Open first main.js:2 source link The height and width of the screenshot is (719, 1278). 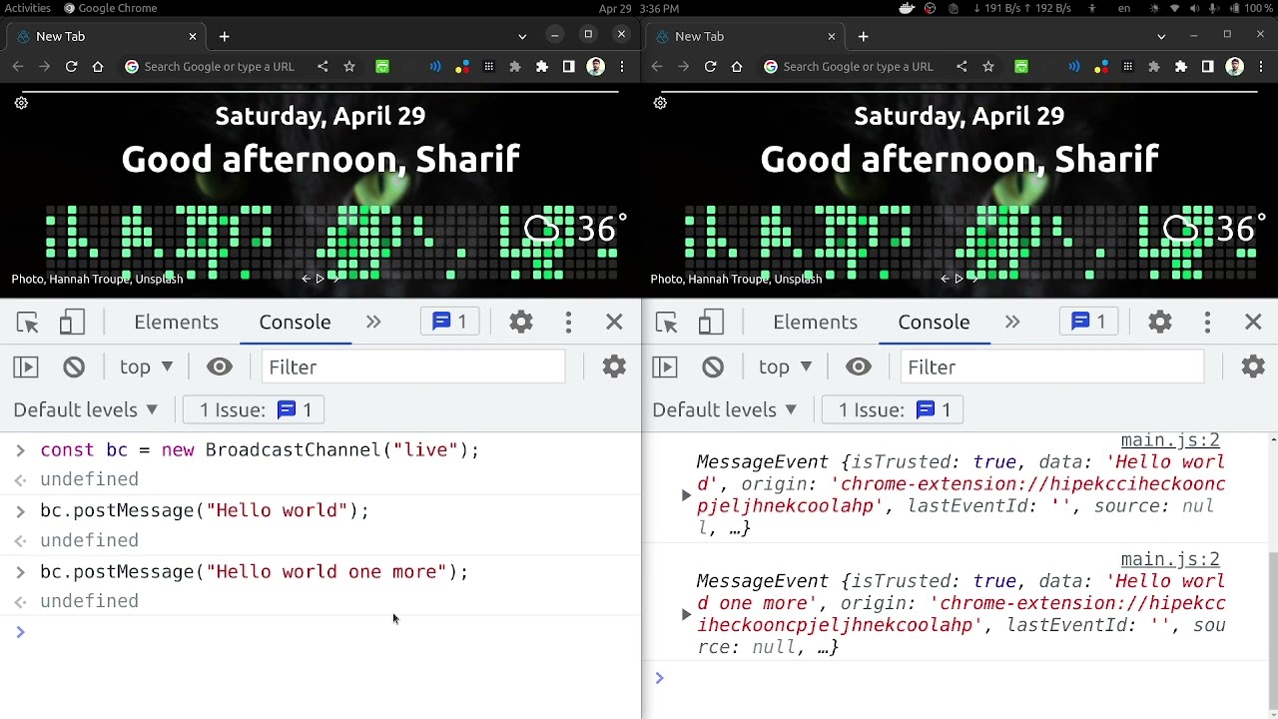click(1170, 440)
